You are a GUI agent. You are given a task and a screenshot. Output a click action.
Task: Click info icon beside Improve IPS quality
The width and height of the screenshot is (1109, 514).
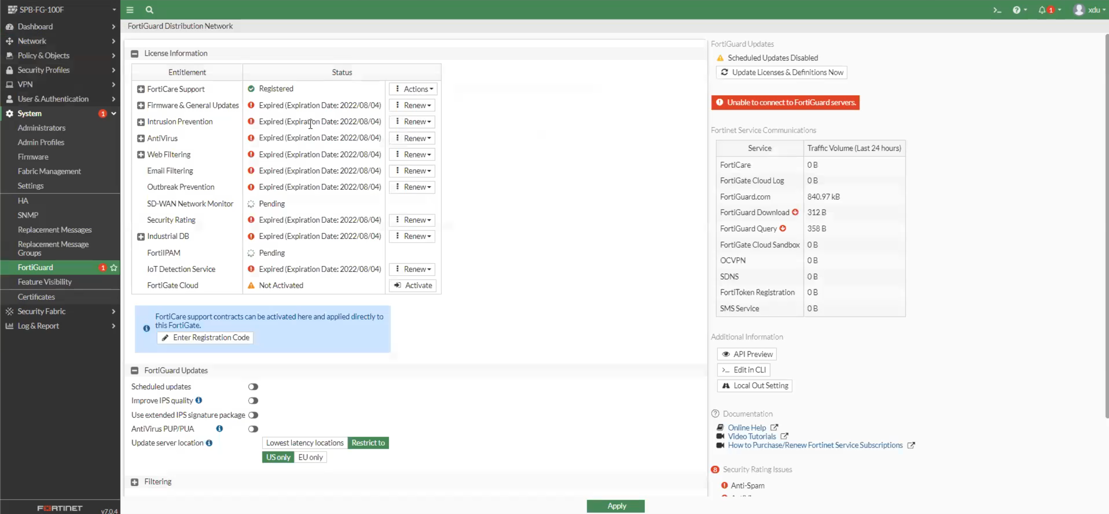click(x=198, y=400)
